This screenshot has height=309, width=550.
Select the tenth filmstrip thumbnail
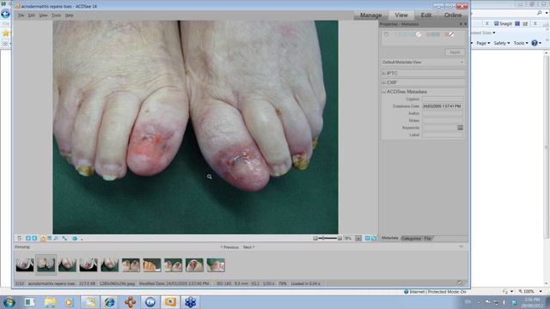(x=216, y=265)
